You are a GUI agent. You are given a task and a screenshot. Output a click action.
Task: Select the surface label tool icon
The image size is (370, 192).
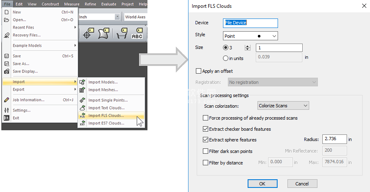pos(103,33)
